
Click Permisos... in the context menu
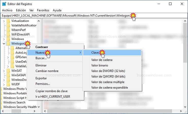(43, 84)
